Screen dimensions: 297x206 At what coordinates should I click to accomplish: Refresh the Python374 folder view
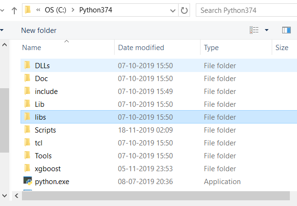click(184, 10)
